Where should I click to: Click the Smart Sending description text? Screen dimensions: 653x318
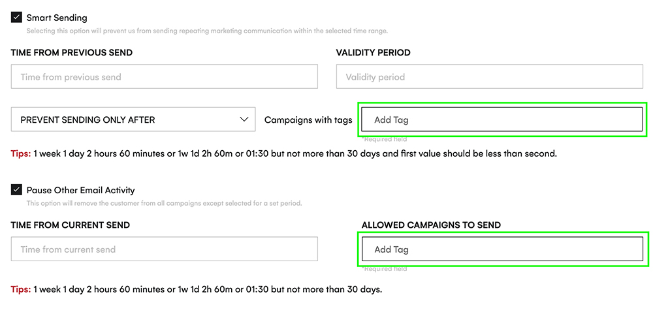coord(207,31)
